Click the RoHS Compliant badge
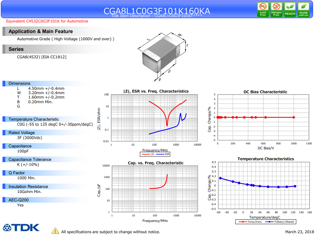This screenshot has width=317, height=236. [x=304, y=10]
